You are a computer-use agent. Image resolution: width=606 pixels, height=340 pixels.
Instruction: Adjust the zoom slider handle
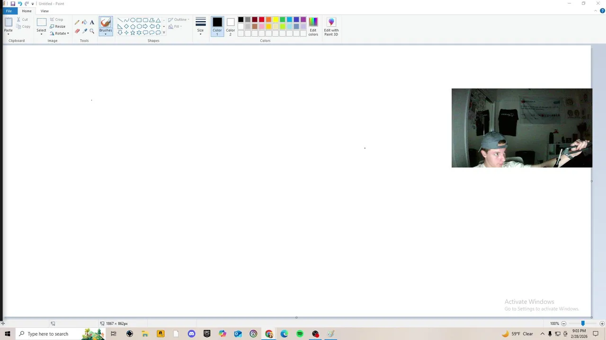(583, 323)
